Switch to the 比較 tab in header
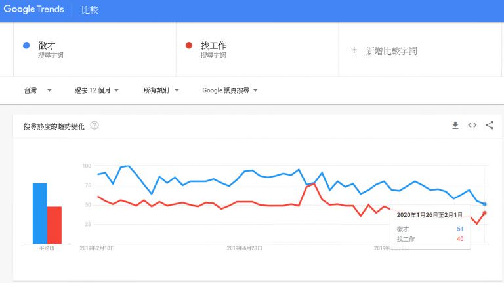 [90, 10]
